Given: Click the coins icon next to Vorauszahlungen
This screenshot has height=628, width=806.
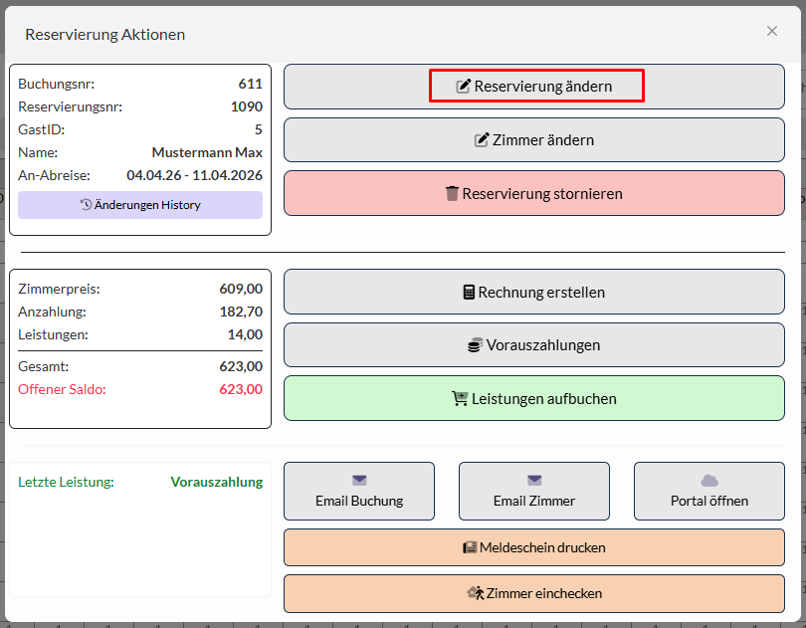Looking at the screenshot, I should [476, 345].
